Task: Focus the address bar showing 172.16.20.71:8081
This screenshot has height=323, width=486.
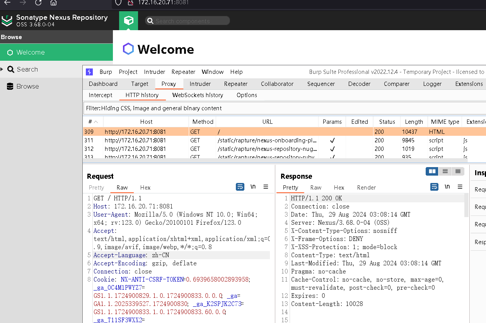Action: [x=163, y=2]
